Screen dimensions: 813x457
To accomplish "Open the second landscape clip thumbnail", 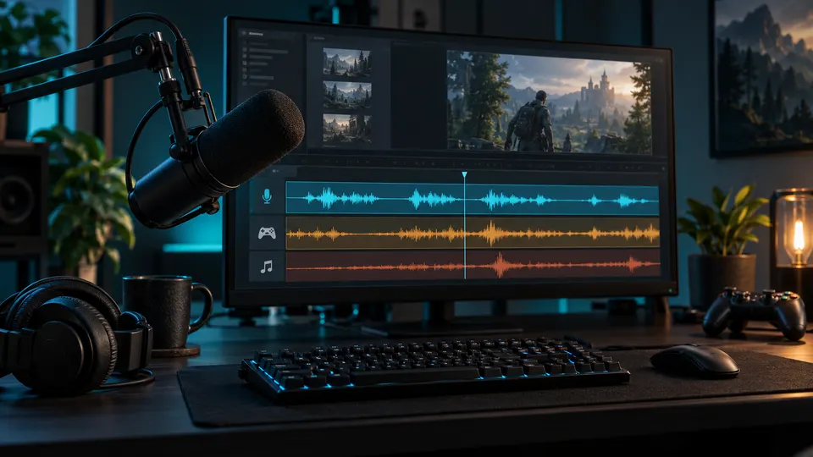I will (347, 96).
